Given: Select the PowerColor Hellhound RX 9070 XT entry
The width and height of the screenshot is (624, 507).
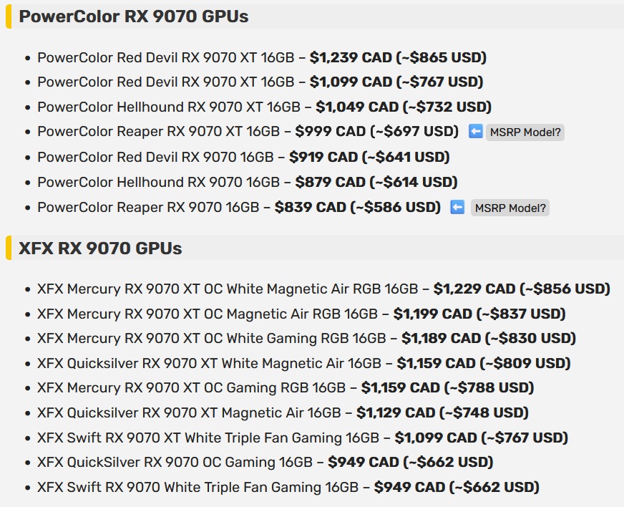Looking at the screenshot, I should click(265, 107).
